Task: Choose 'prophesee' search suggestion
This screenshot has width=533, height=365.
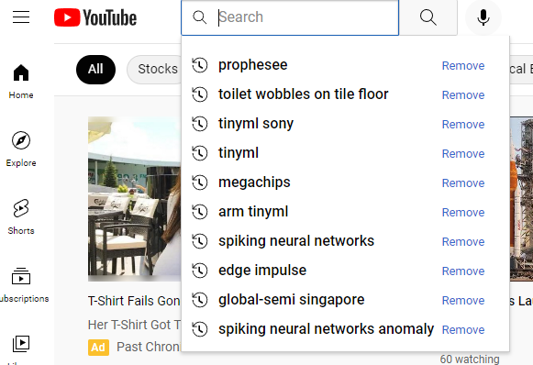Action: point(252,65)
